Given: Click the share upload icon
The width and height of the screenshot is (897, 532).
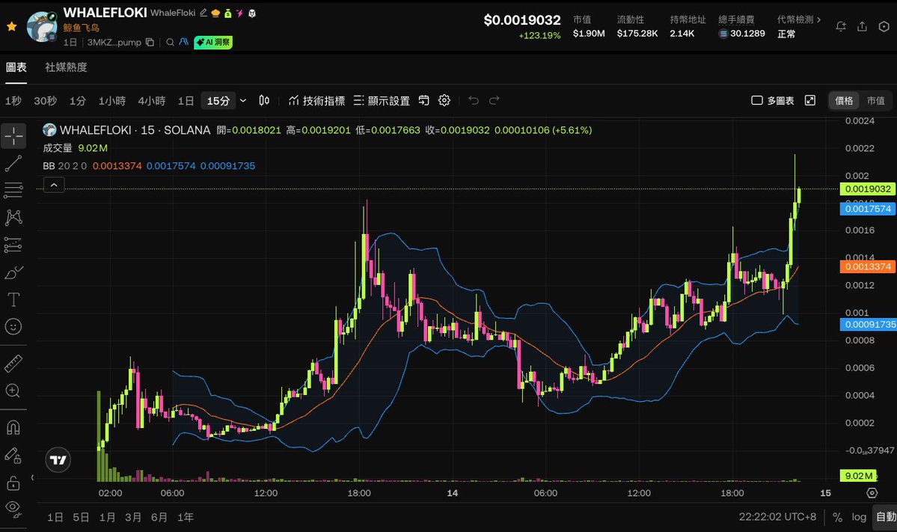Looking at the screenshot, I should coord(862,26).
